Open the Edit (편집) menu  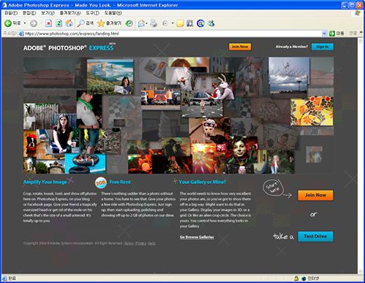(29, 13)
